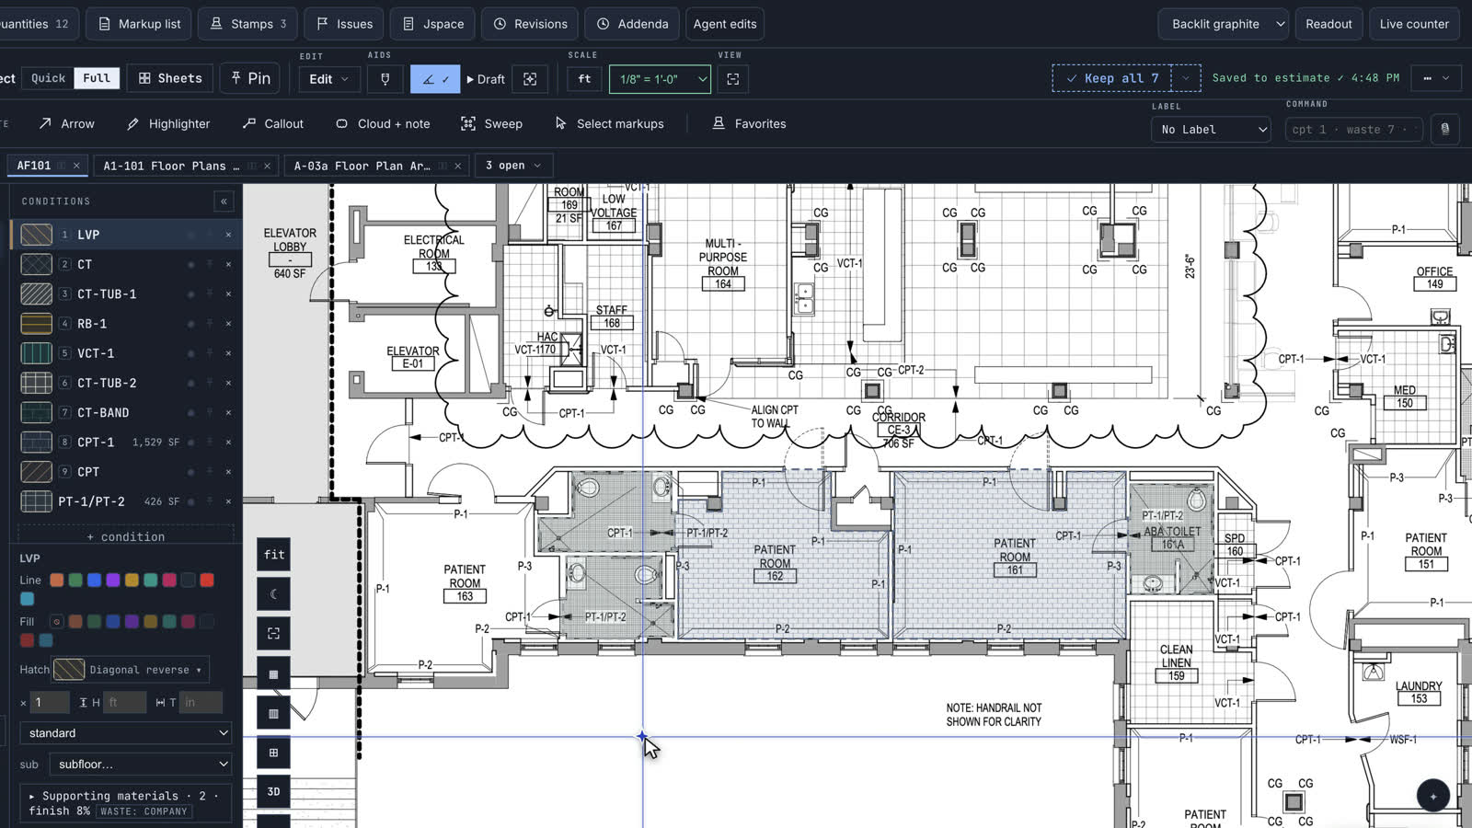Screen dimensions: 1472x828
Task: Click the Live counter button
Action: coord(1414,24)
